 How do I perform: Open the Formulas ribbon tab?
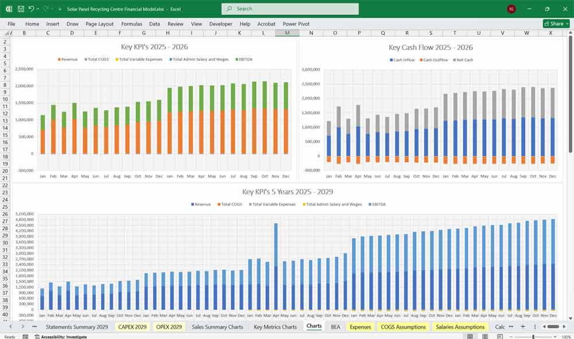tap(131, 24)
